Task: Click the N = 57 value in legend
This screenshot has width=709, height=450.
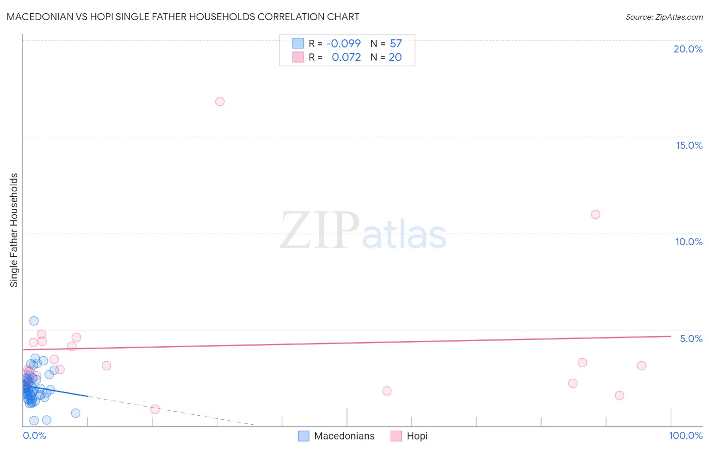Action: [386, 43]
